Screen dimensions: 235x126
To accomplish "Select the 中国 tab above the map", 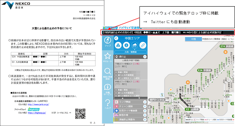I will tap(193, 39).
